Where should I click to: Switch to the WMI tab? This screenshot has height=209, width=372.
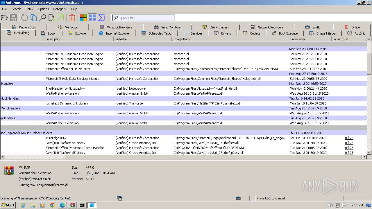313,27
